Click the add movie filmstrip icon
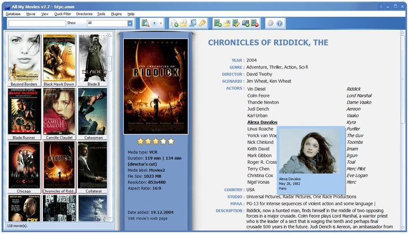Image resolution: width=408 pixels, height=234 pixels. click(218, 23)
